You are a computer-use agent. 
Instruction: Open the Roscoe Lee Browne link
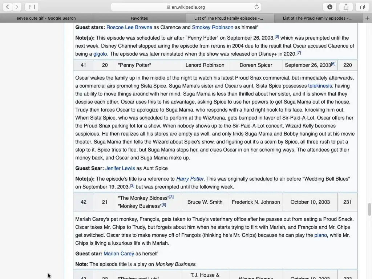(x=129, y=27)
